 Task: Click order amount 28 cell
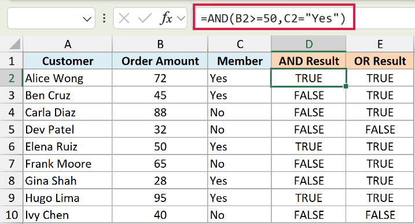(160, 181)
